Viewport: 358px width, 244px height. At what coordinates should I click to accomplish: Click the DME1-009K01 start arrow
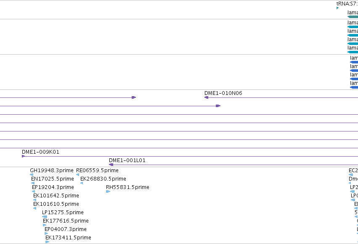pos(23,156)
